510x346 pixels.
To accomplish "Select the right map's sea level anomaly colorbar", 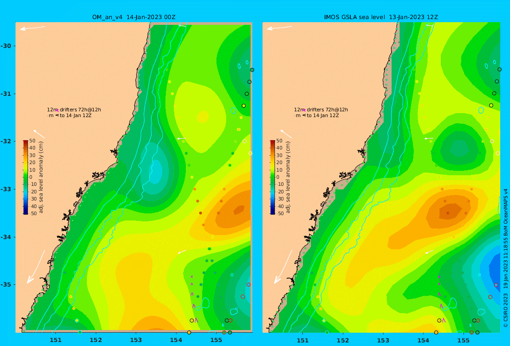I will (x=272, y=177).
